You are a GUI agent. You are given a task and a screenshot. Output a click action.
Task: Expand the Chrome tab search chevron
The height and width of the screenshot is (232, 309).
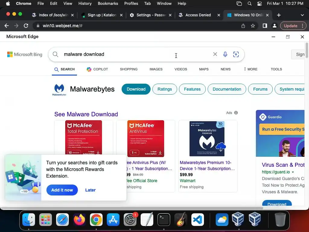(x=302, y=15)
